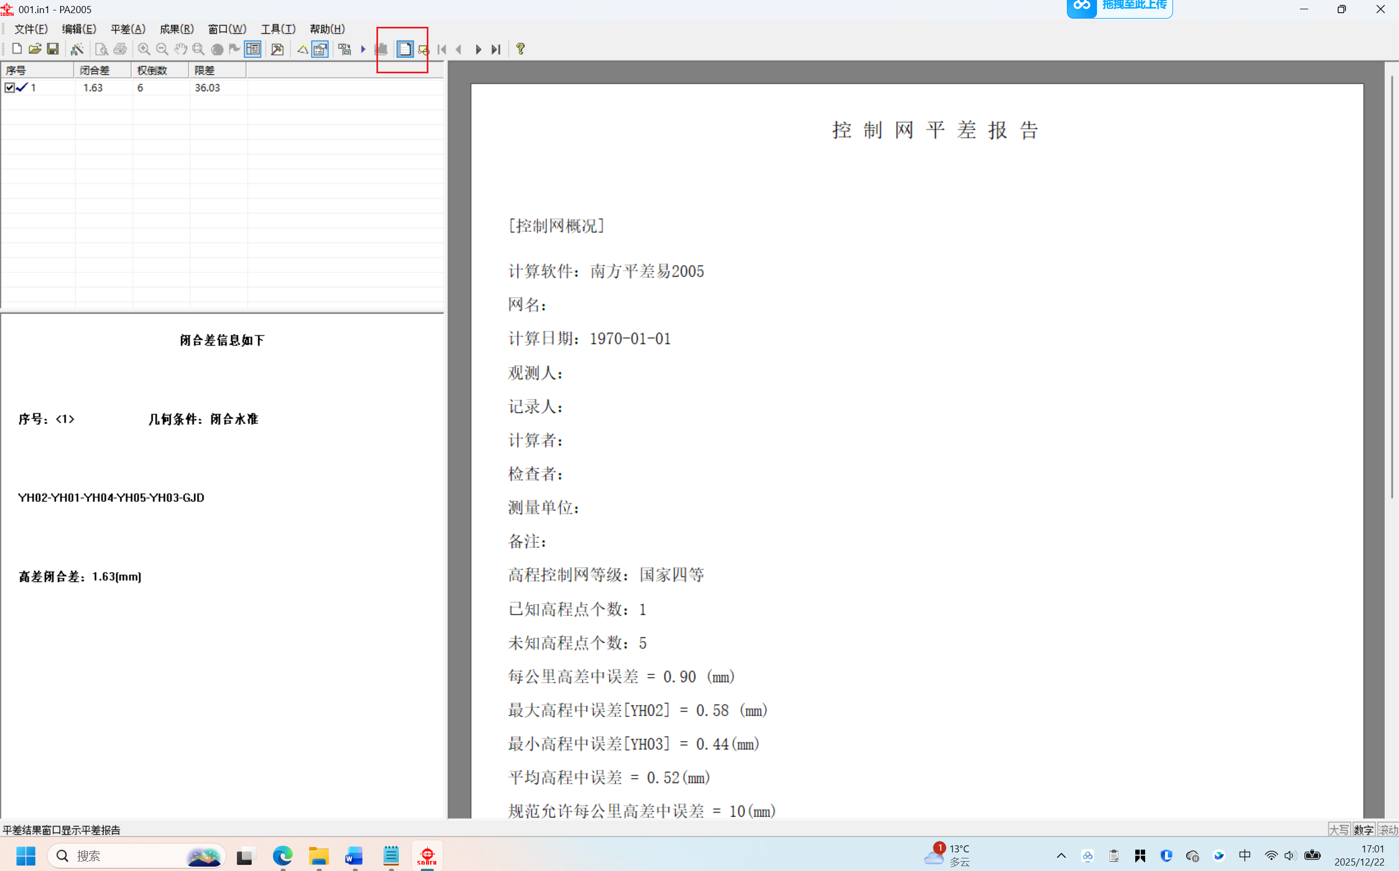Click the printer icon
Screen dimensions: 1399x871
tap(120, 49)
